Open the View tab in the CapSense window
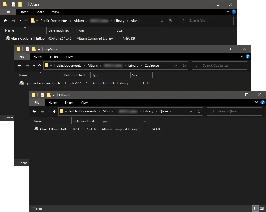 click(x=69, y=57)
